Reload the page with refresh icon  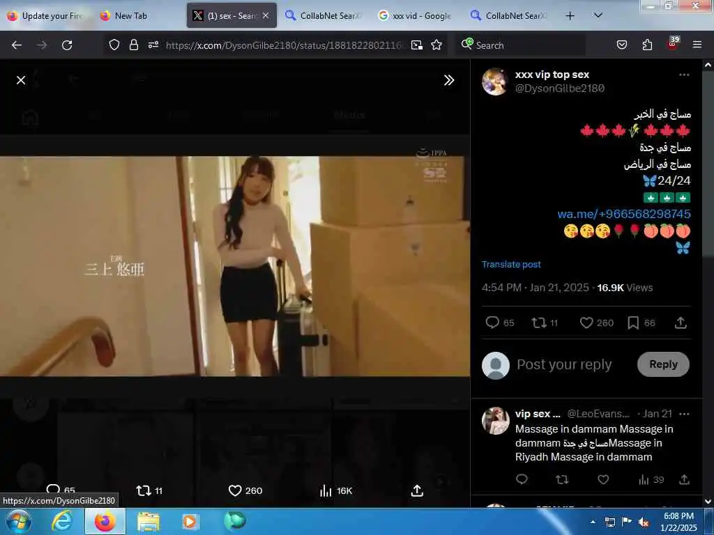(67, 45)
